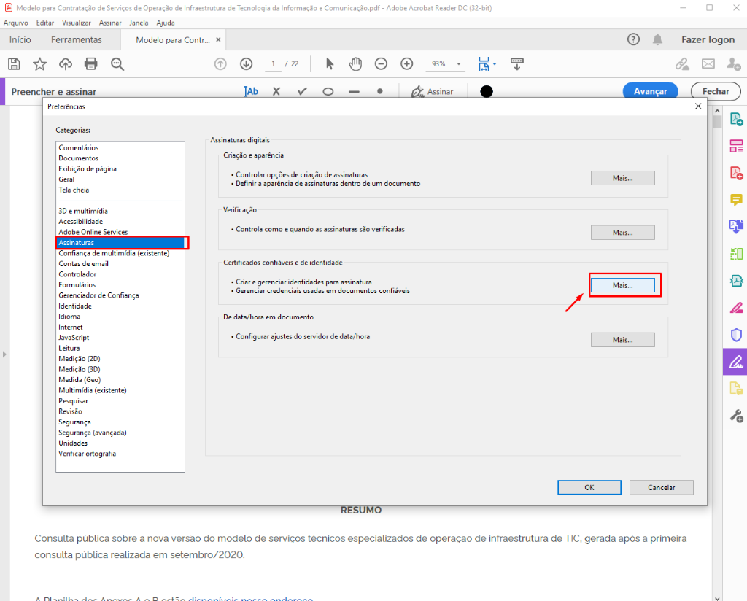Expand the collapsed left navigation pane
Screen dimensions: 747x601
point(4,354)
